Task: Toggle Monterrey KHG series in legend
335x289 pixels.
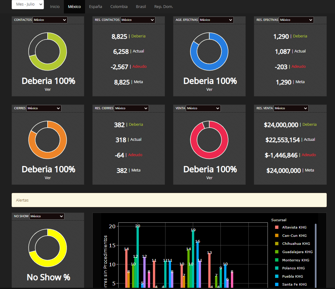Action: (277, 260)
